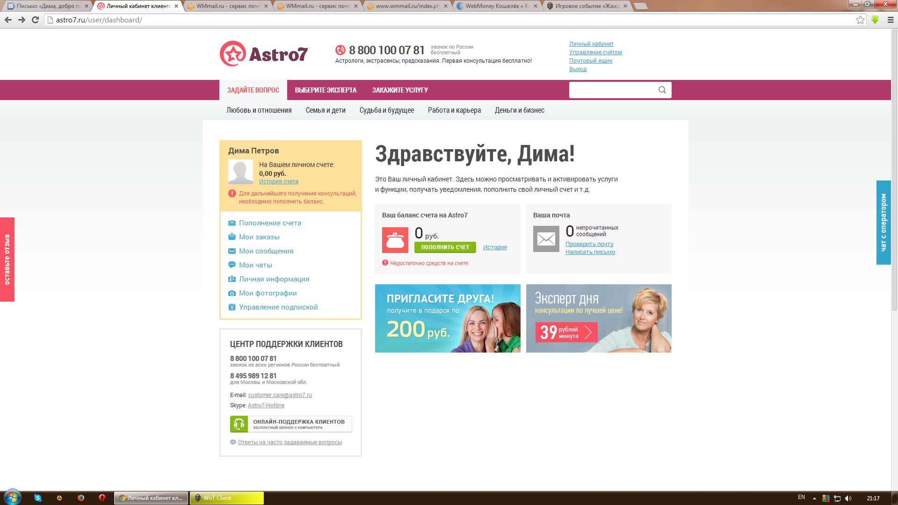Screen dimensions: 898x505
Task: Click Эксперт дня banner
Action: tap(599, 318)
